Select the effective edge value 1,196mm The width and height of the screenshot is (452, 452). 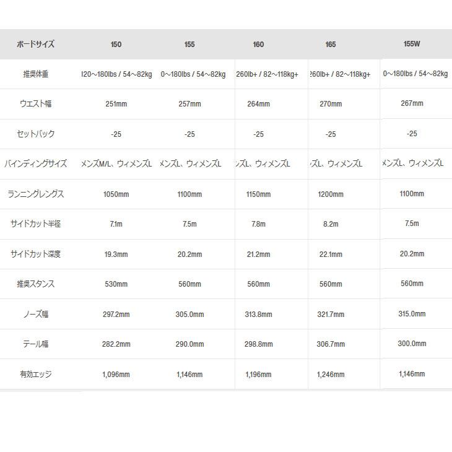click(258, 375)
